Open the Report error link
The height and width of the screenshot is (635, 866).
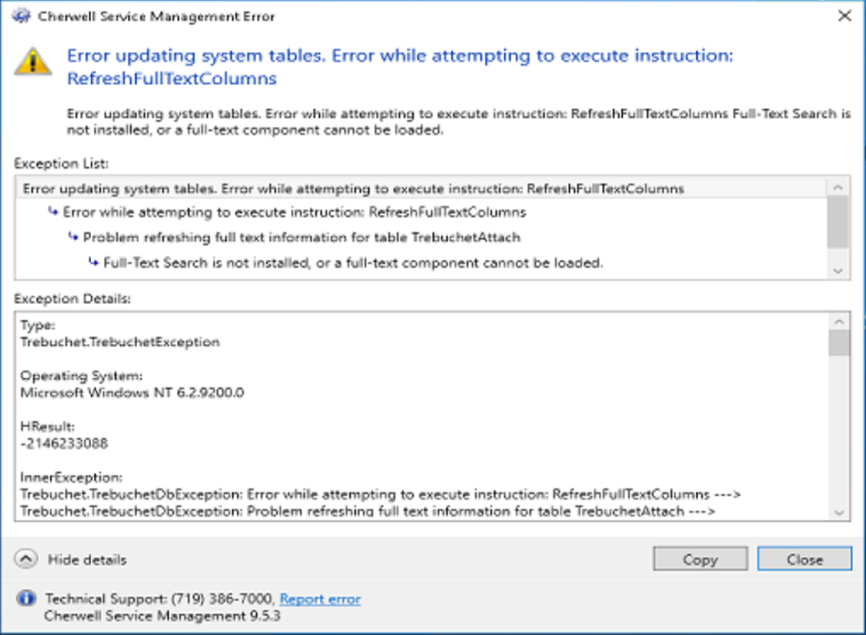(x=320, y=599)
